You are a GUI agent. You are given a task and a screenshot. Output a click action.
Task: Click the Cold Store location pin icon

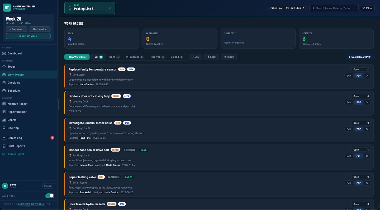[x=70, y=75]
